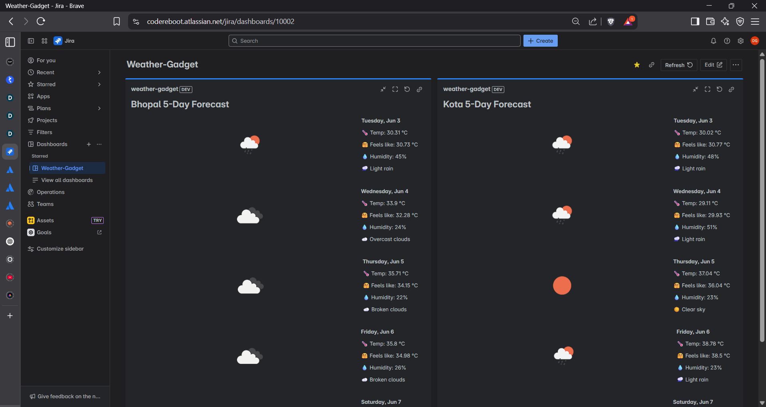Add item with browser sidebar plus
766x407 pixels.
[10, 316]
